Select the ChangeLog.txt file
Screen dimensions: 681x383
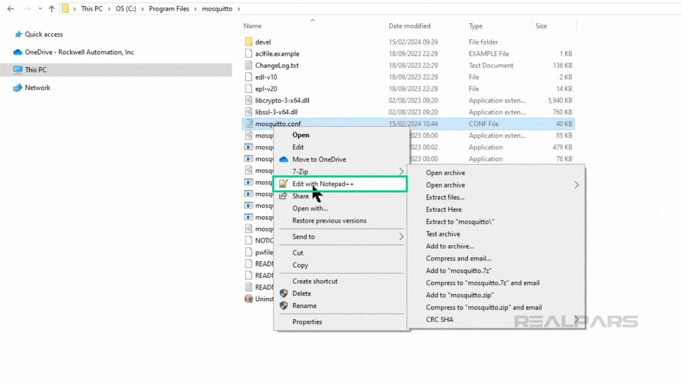(277, 65)
